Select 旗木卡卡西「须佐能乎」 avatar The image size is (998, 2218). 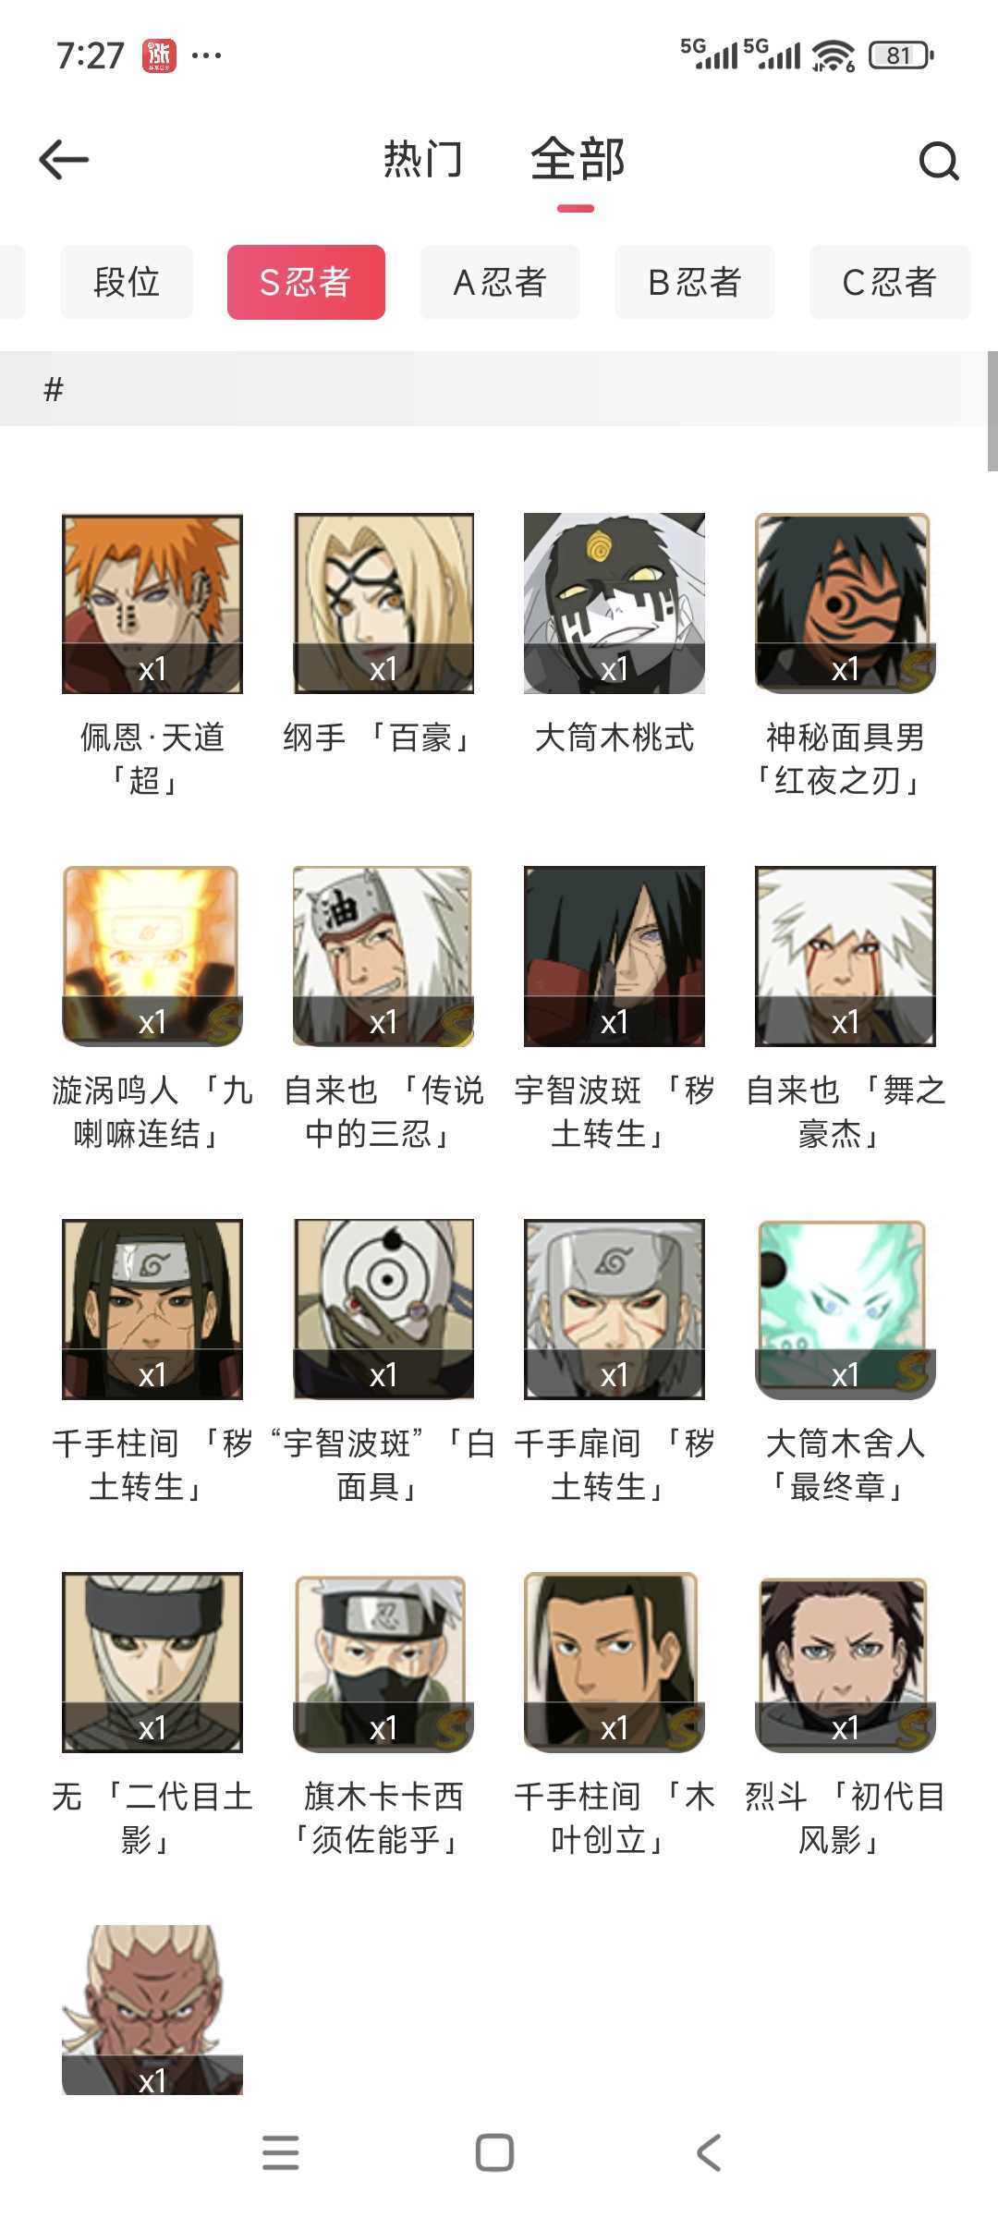tap(383, 1663)
